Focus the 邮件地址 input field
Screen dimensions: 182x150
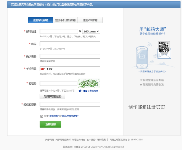point(59,31)
